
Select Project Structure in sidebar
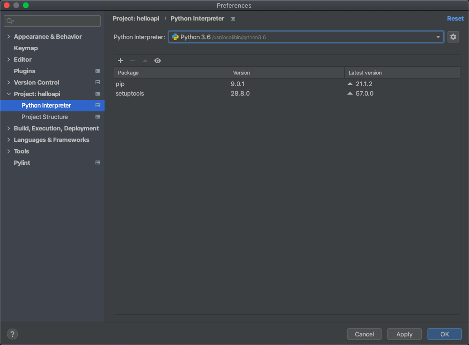44,117
